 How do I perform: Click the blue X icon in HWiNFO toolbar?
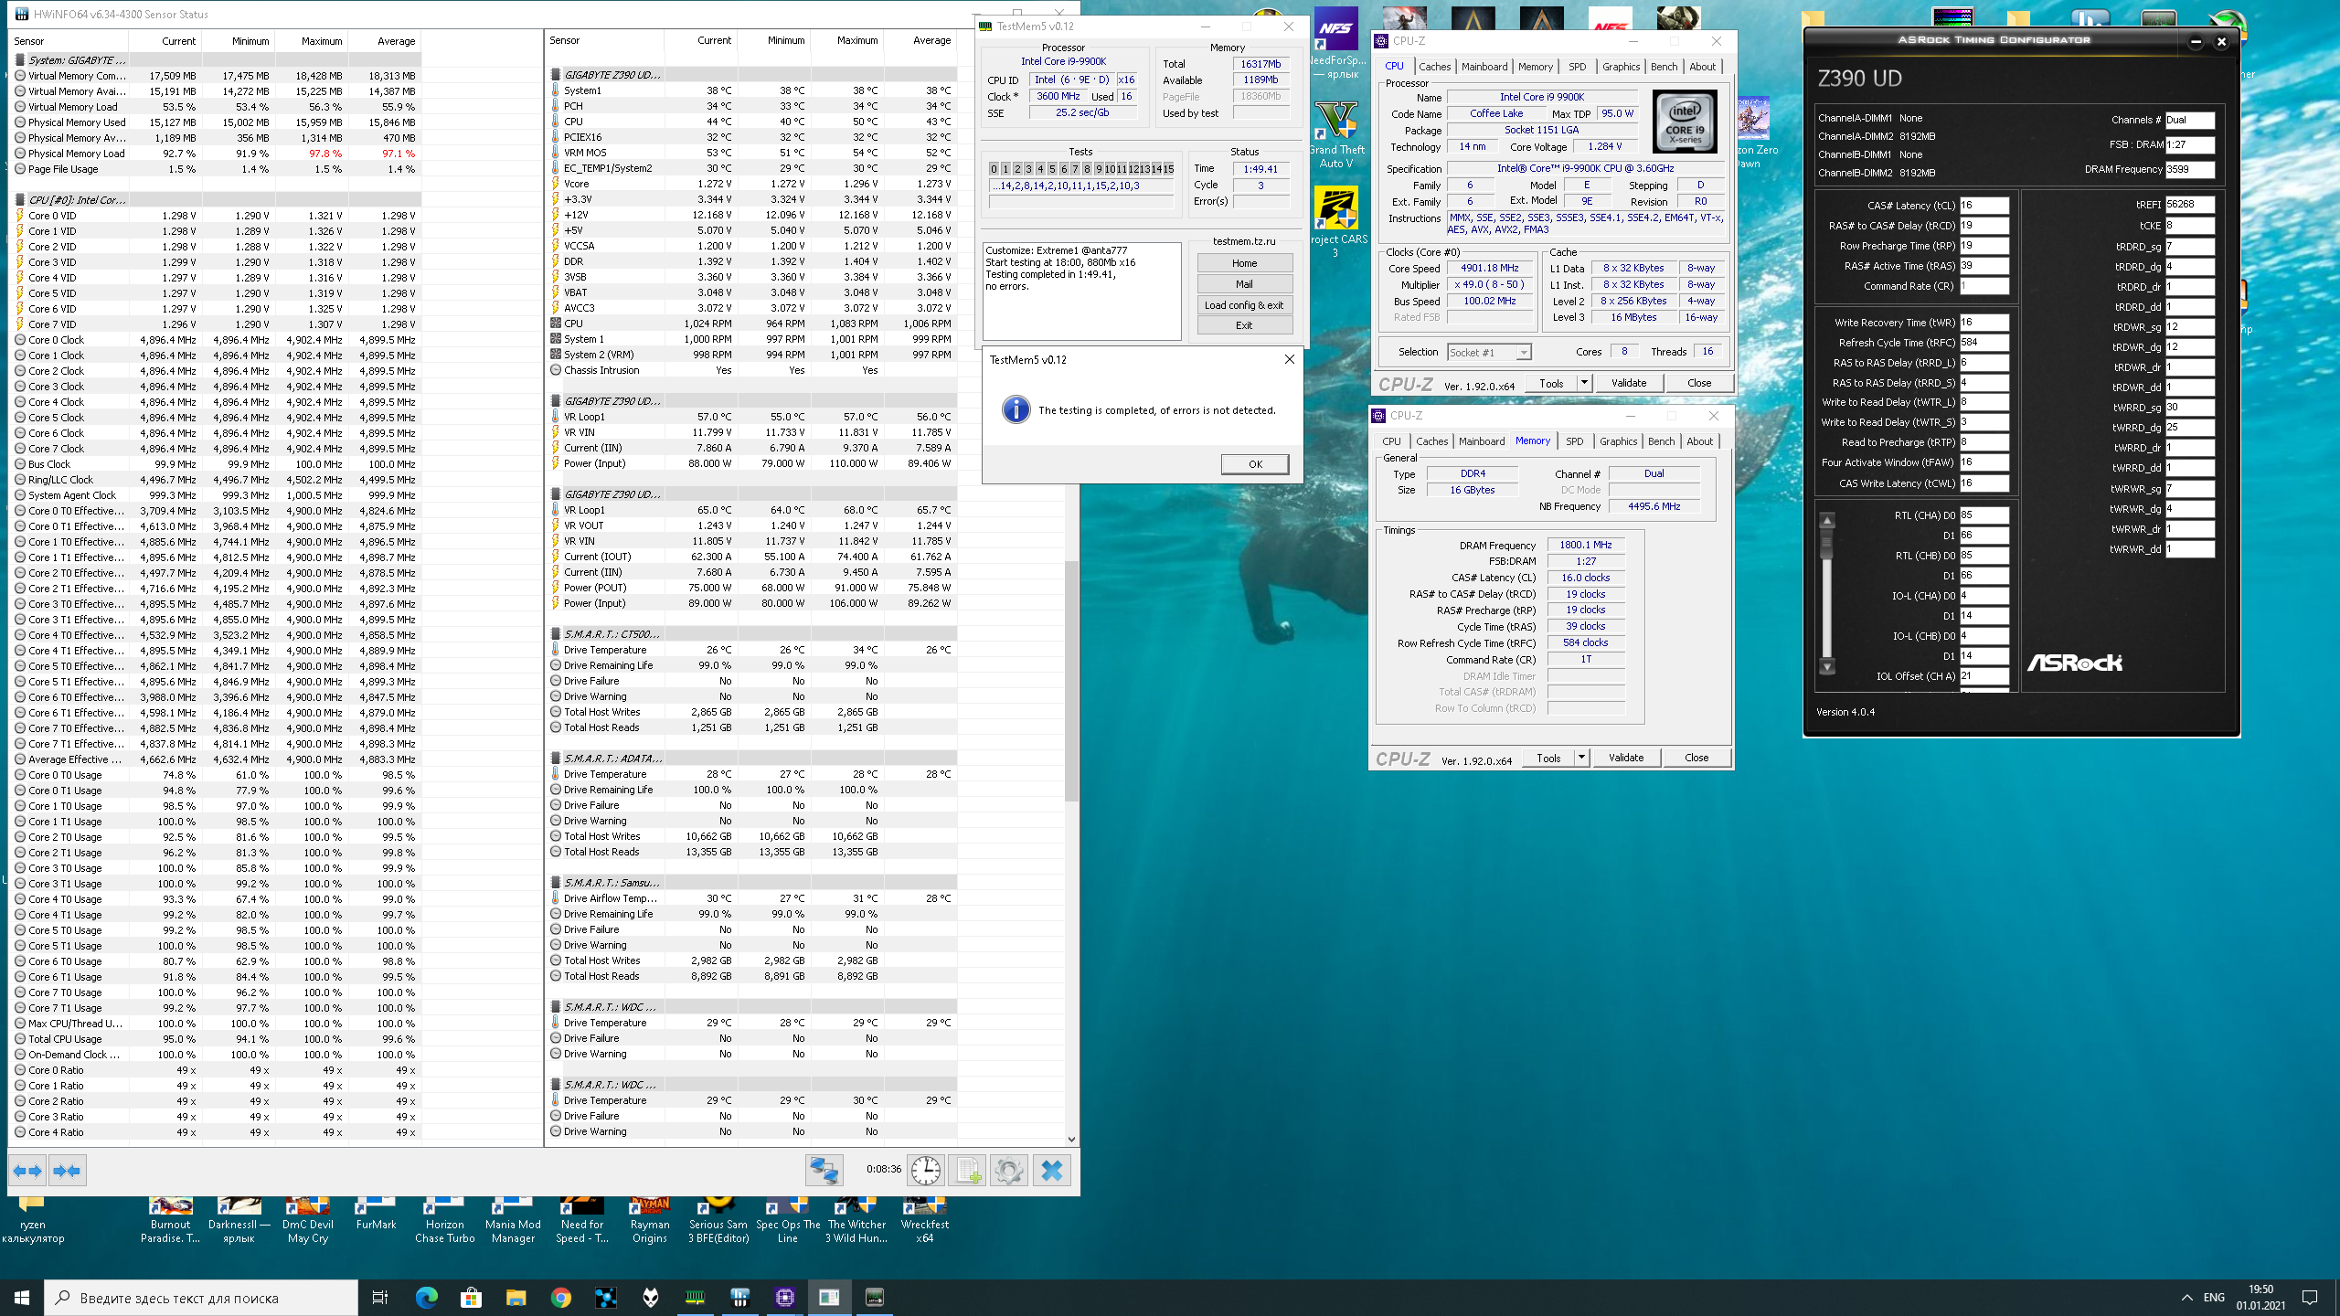tap(1051, 1171)
